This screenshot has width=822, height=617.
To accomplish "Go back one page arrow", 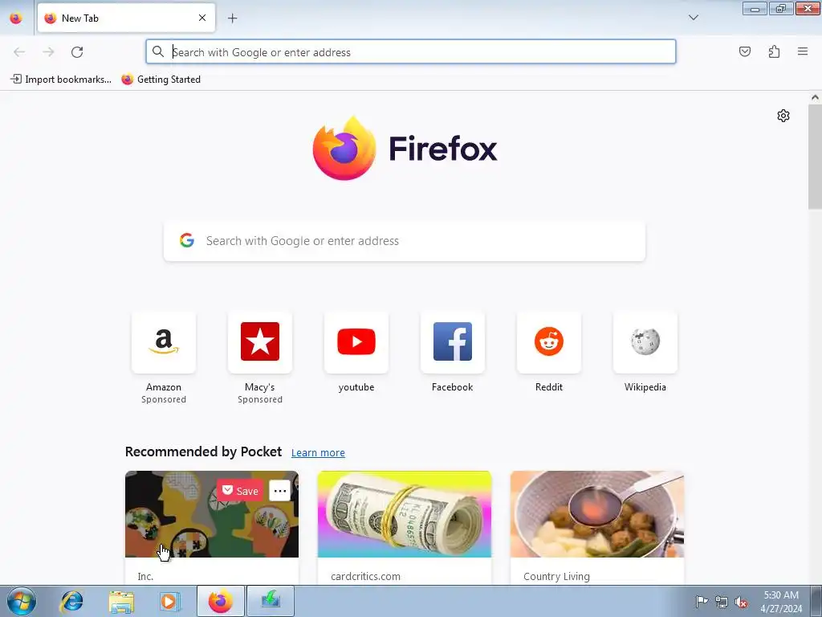I will (x=19, y=52).
